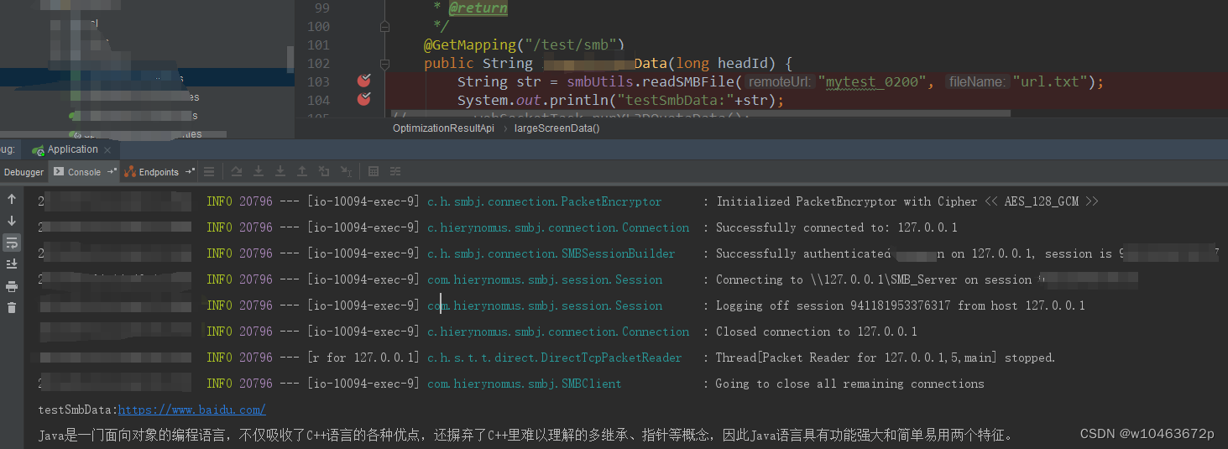This screenshot has height=449, width=1228.
Task: Click the Down the Stack Trace arrow
Action: 12,221
